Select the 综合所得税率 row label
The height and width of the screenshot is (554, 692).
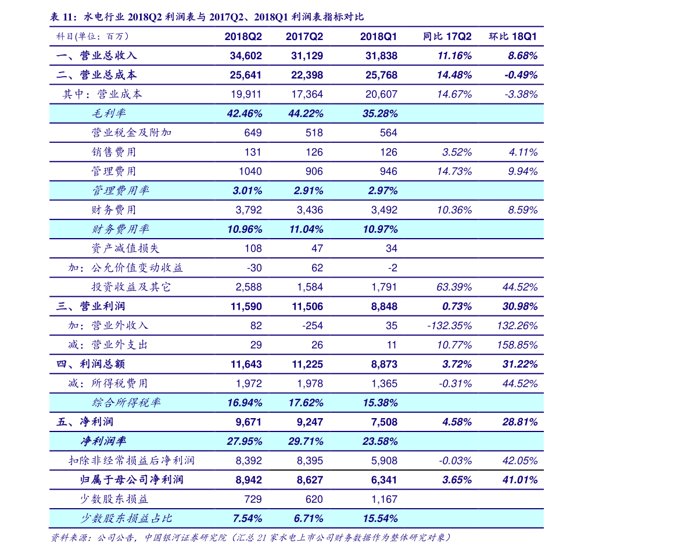pos(126,402)
